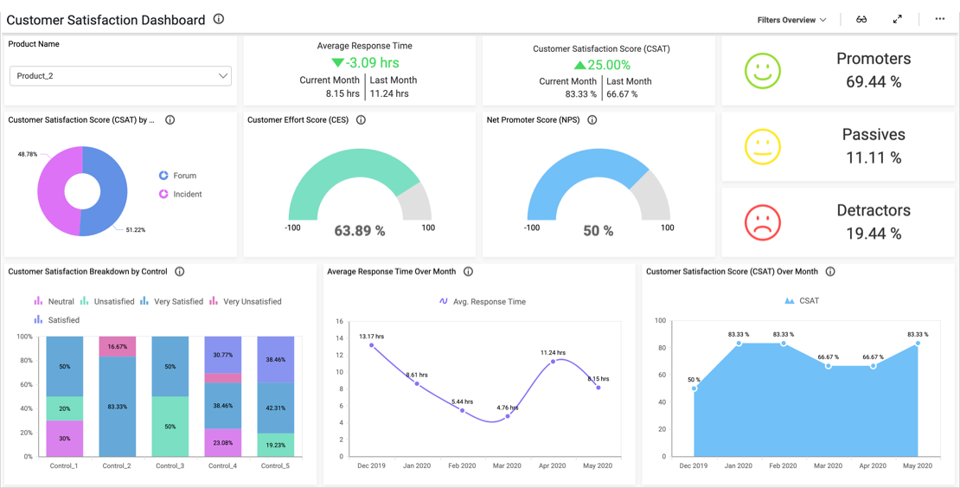This screenshot has height=488, width=960.
Task: Click the Promoters 69.44 % card
Action: (x=838, y=71)
